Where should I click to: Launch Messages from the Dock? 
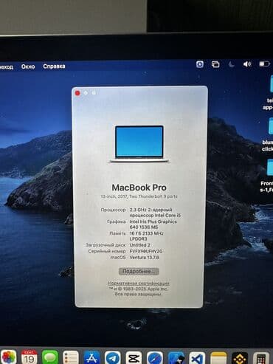(50, 357)
